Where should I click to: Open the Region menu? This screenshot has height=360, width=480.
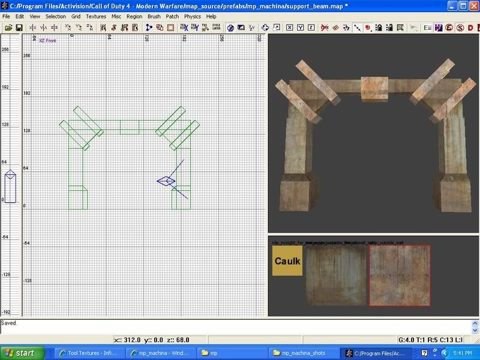click(x=134, y=17)
